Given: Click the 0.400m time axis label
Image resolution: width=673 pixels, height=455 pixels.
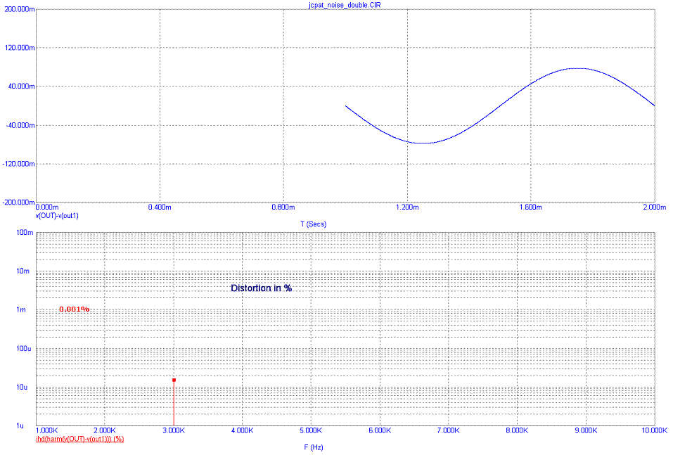Looking at the screenshot, I should [x=160, y=207].
